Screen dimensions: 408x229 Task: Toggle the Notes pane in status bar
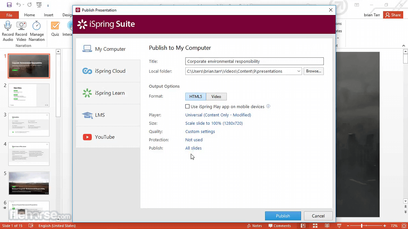254,226
